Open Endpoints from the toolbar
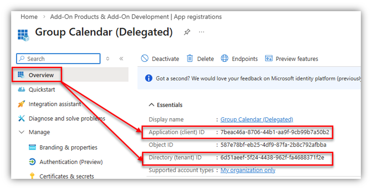This screenshot has width=372, height=190. click(x=239, y=59)
